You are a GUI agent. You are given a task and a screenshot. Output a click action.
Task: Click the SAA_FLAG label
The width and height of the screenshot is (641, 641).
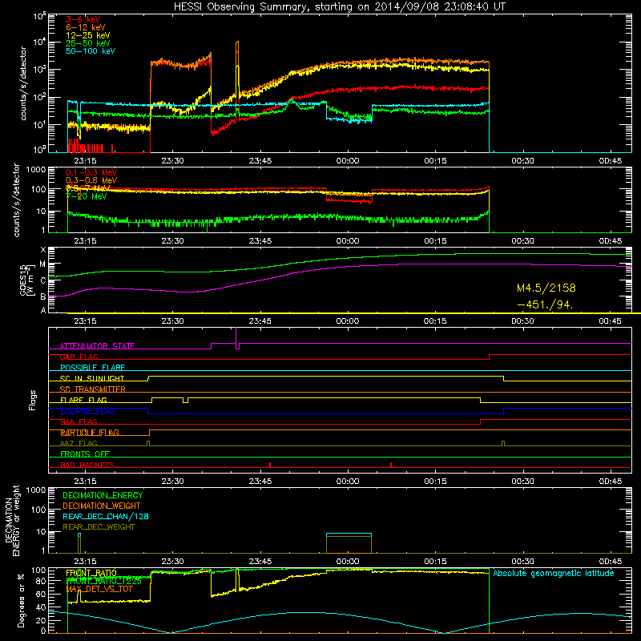[x=79, y=421]
